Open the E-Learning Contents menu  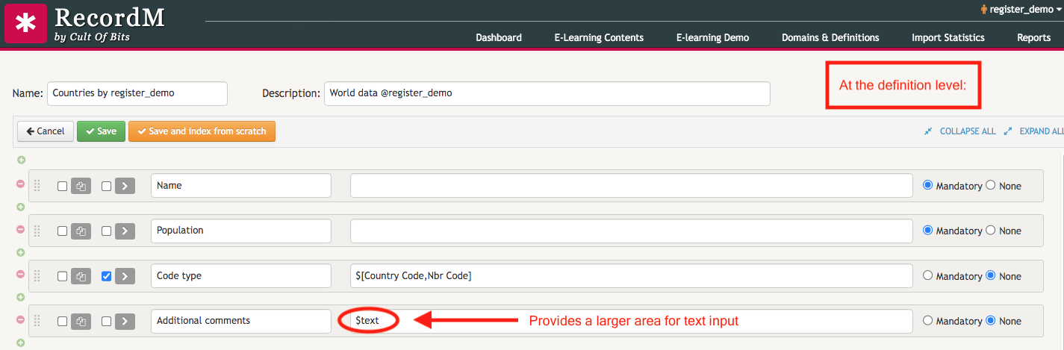[x=599, y=37]
